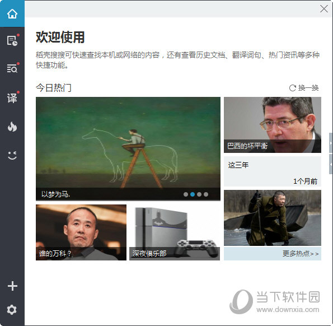333x326 pixels.
Task: Open man in coat photo thumbnail
Action: (x=273, y=218)
